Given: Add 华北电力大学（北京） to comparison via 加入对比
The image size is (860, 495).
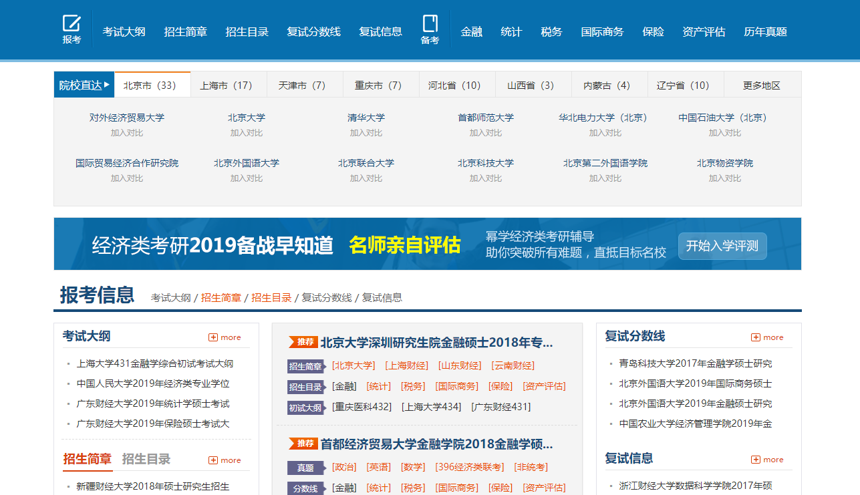Looking at the screenshot, I should point(605,133).
